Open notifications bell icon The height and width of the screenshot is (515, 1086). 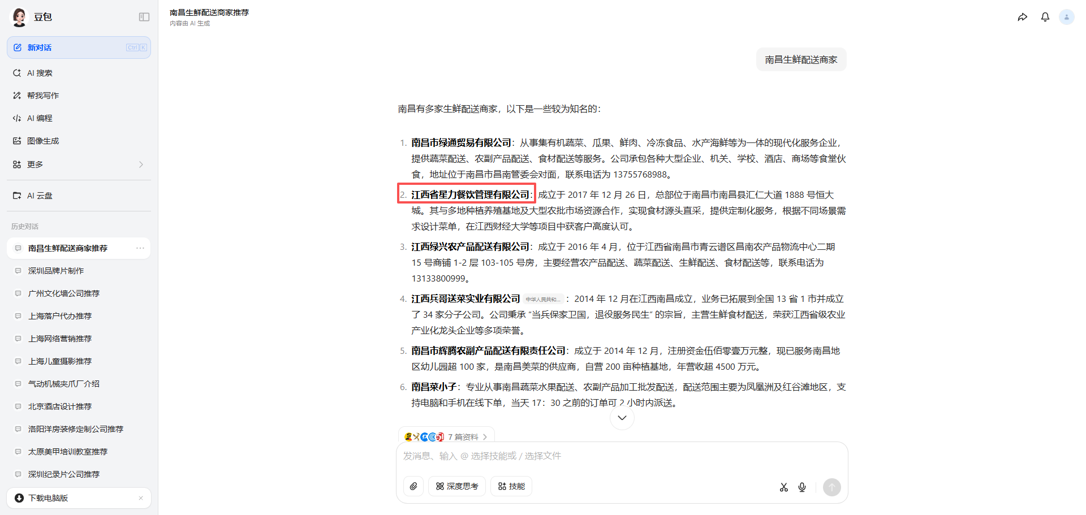(x=1045, y=17)
